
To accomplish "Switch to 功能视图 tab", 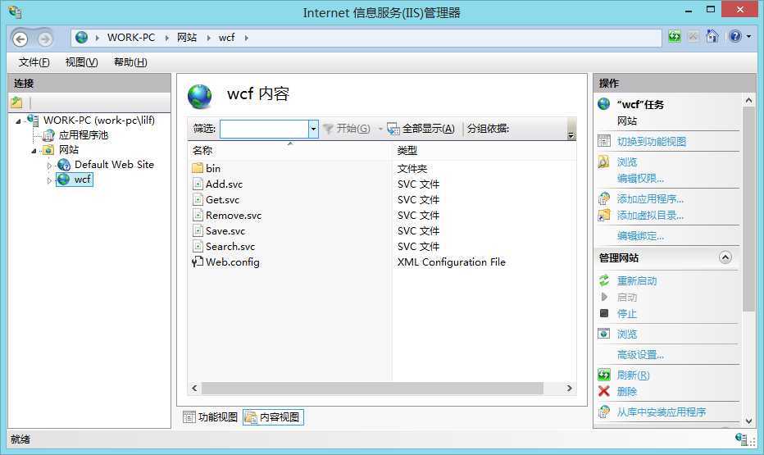I will [x=211, y=417].
